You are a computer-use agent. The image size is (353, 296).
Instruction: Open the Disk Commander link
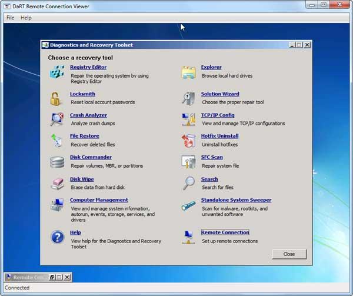coord(91,157)
